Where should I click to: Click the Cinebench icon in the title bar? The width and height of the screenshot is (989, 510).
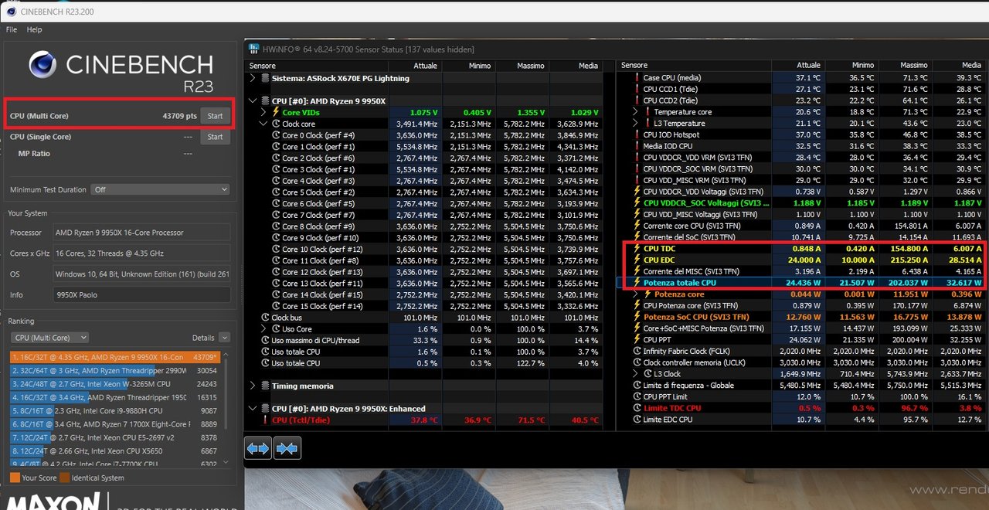click(x=10, y=12)
